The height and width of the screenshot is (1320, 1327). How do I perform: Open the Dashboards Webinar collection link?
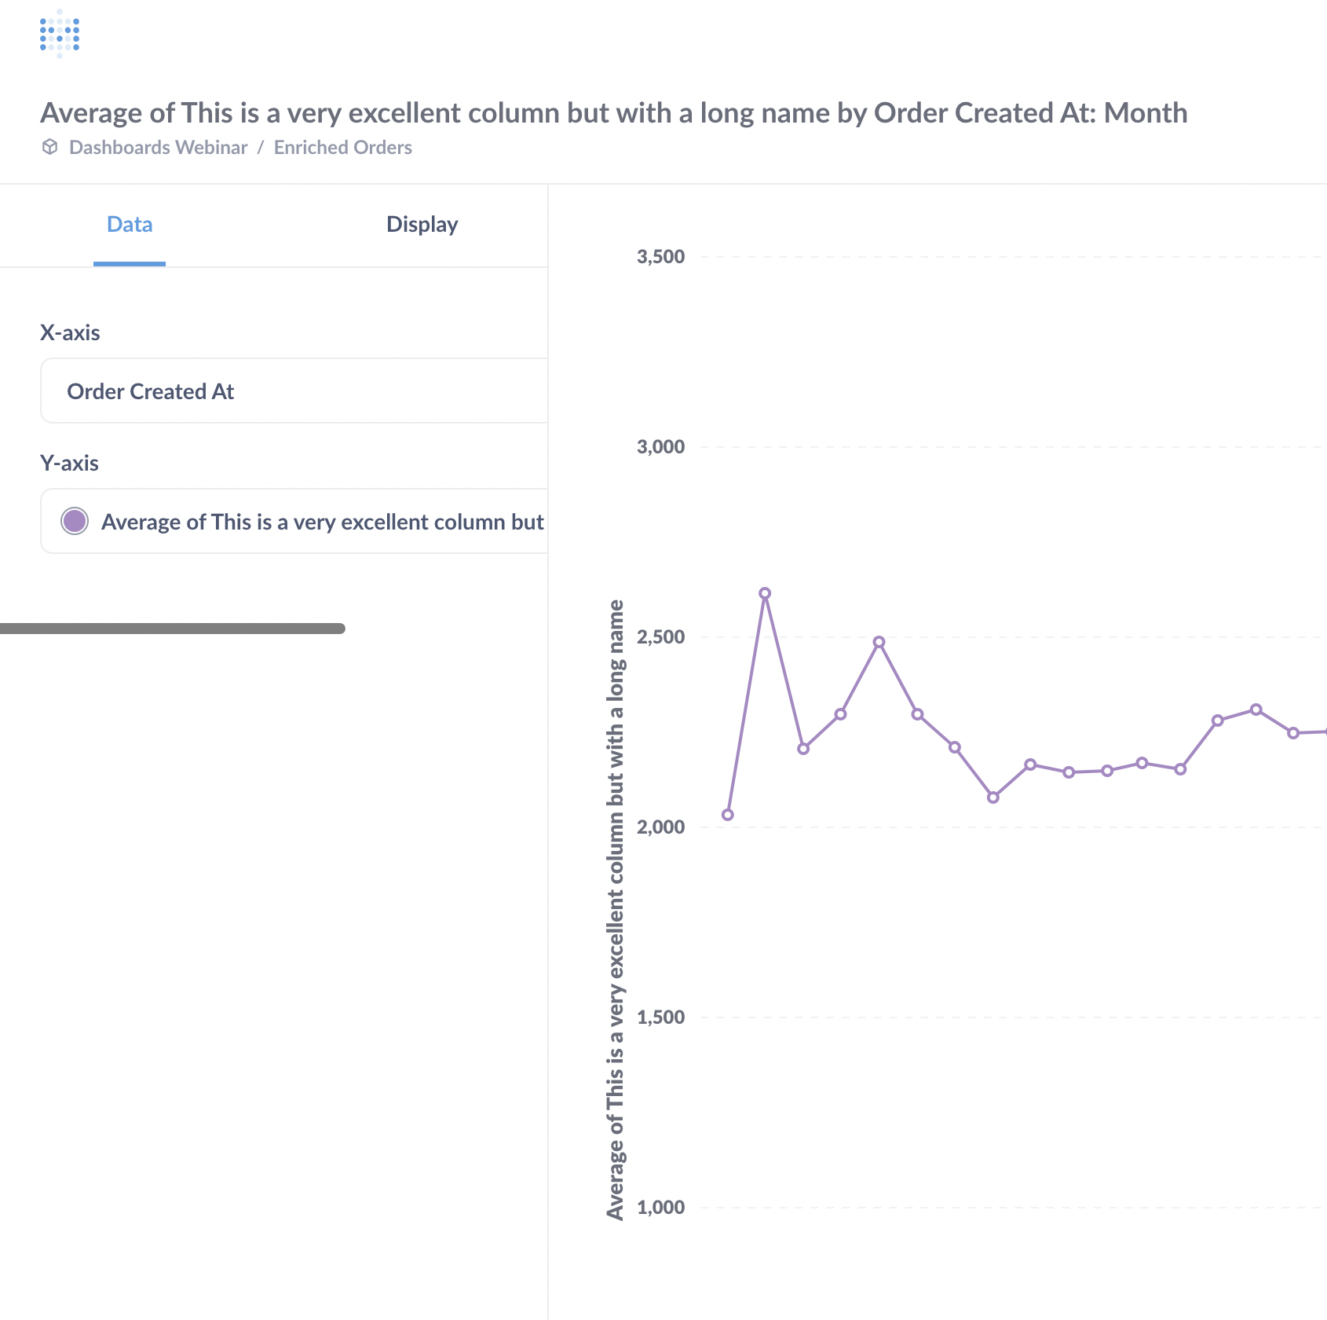click(x=159, y=147)
